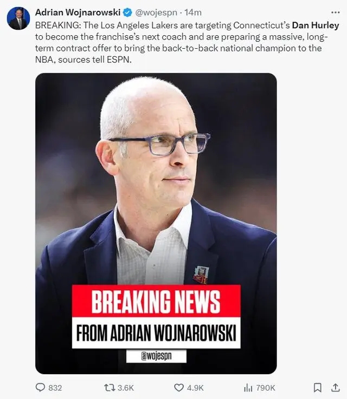Click the 4.9K likes count
Image resolution: width=347 pixels, height=399 pixels.
[195, 388]
